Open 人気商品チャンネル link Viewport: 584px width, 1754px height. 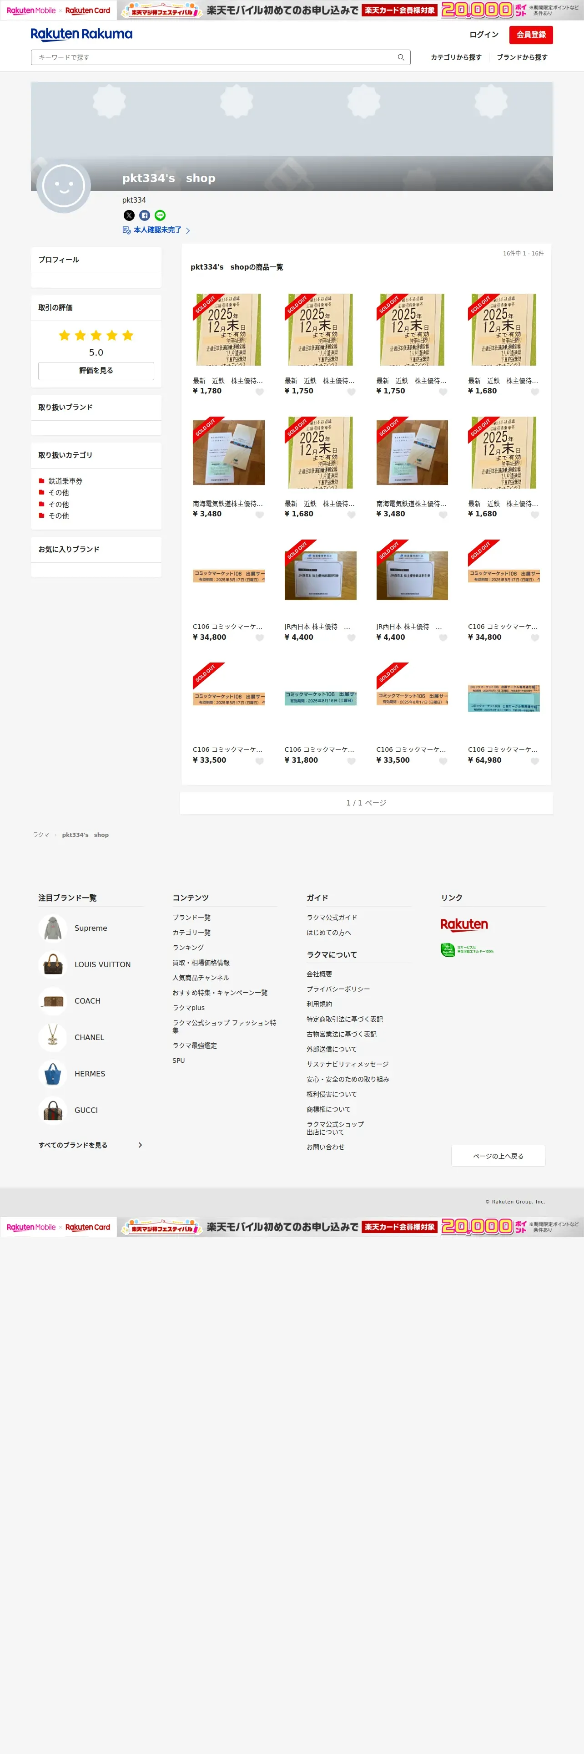pyautogui.click(x=201, y=978)
